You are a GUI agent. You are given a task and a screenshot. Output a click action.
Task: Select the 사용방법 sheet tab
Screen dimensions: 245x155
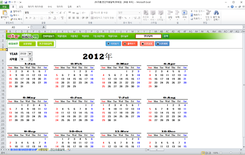coord(42,150)
